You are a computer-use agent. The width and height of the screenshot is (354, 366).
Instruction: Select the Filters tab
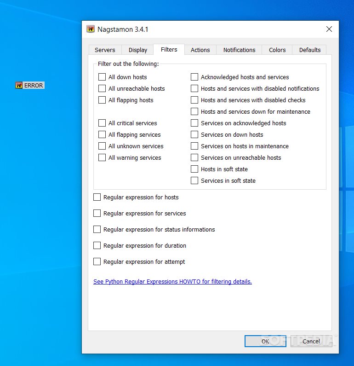coord(169,49)
